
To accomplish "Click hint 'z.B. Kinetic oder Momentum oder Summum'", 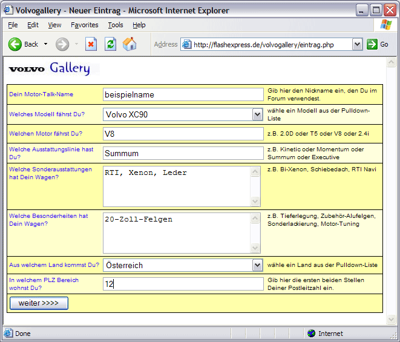I will coord(315,153).
